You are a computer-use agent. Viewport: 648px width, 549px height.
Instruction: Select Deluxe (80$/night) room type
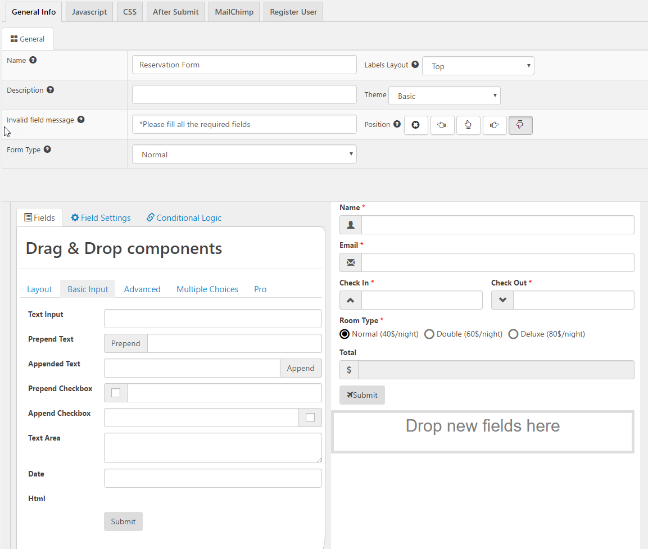pyautogui.click(x=513, y=334)
